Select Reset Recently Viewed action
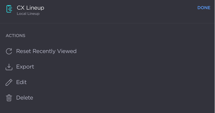215x113 pixels. (x=46, y=51)
